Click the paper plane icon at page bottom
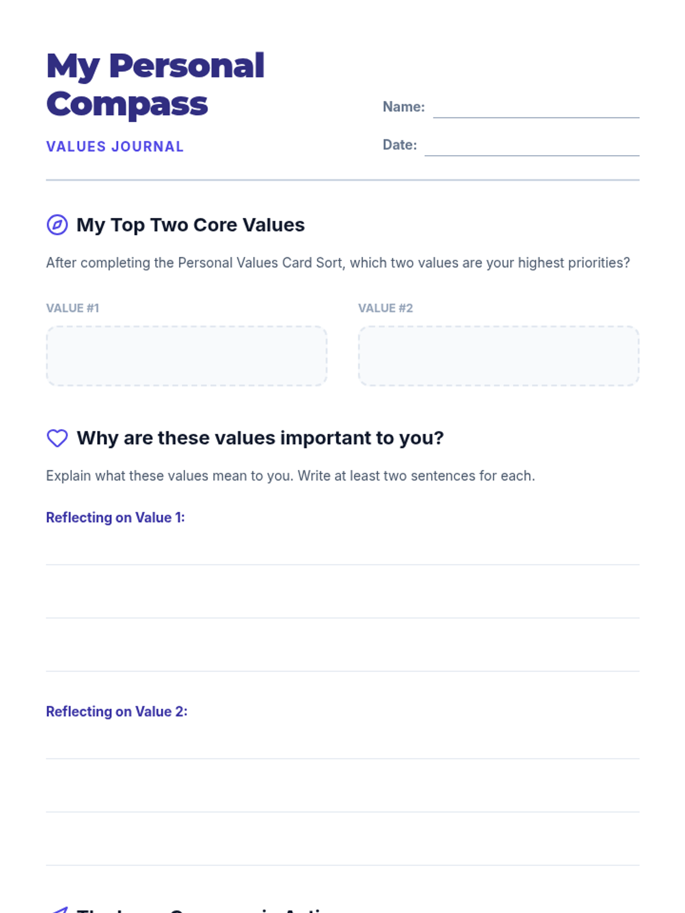The image size is (685, 913). point(57,910)
